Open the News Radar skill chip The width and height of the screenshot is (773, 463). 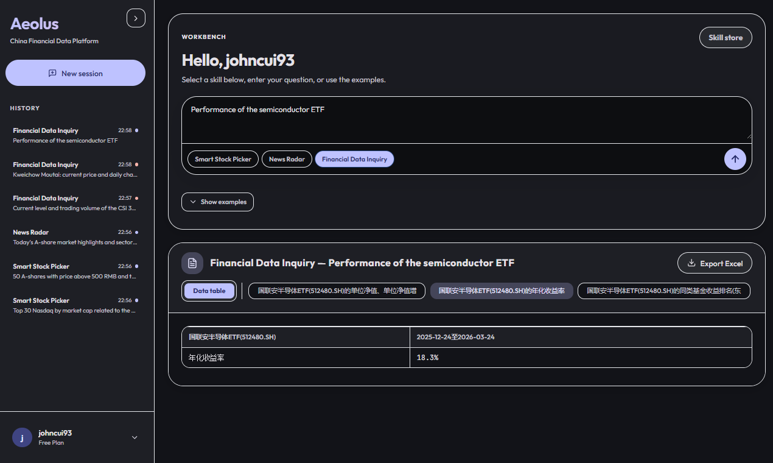pos(287,159)
